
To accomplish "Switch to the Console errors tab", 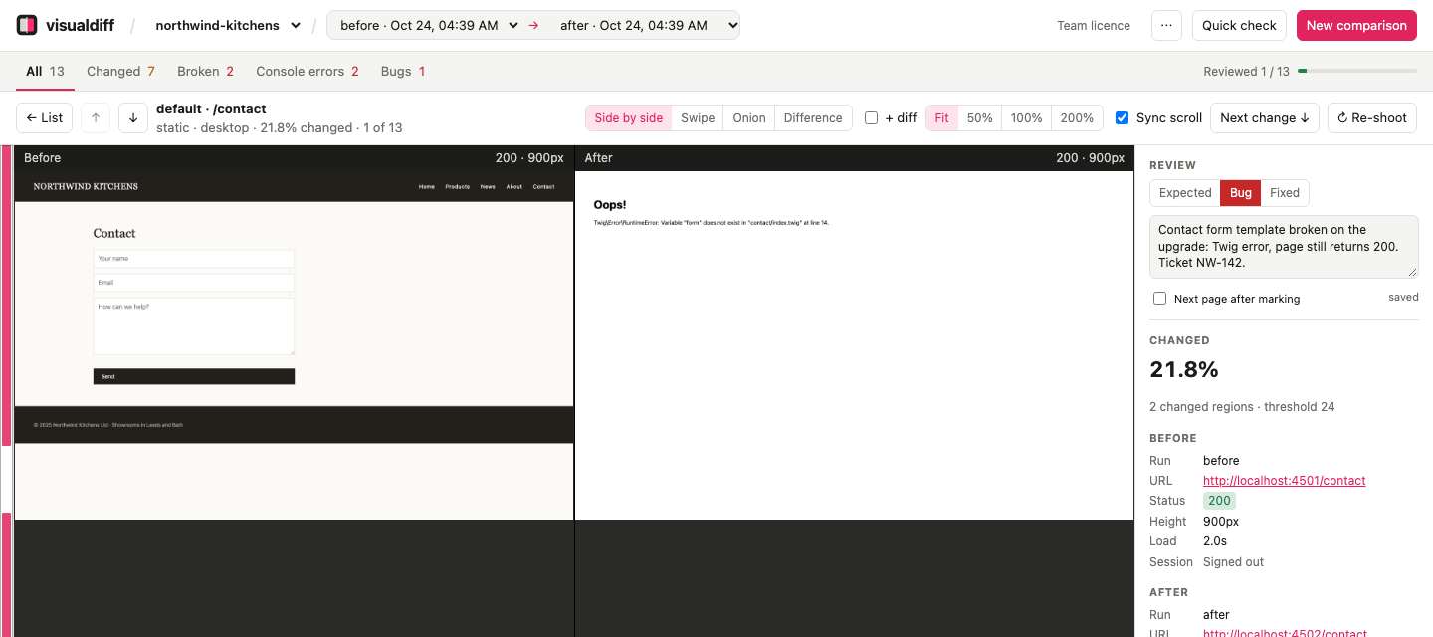I will tap(307, 71).
